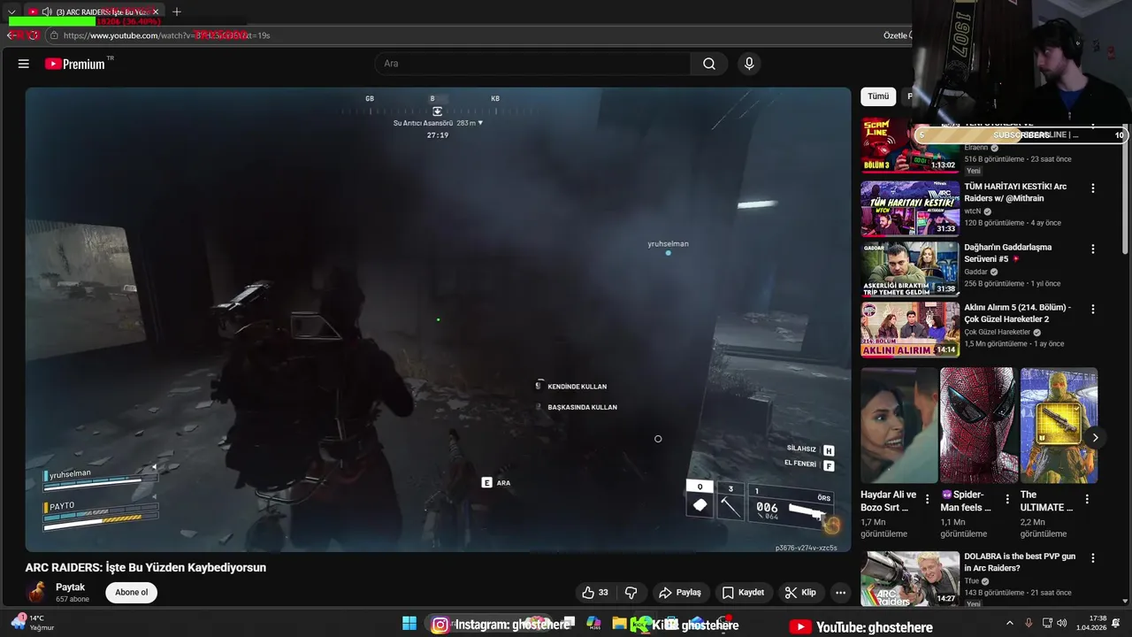Open the DOLABRA video thumbnail

click(x=910, y=579)
